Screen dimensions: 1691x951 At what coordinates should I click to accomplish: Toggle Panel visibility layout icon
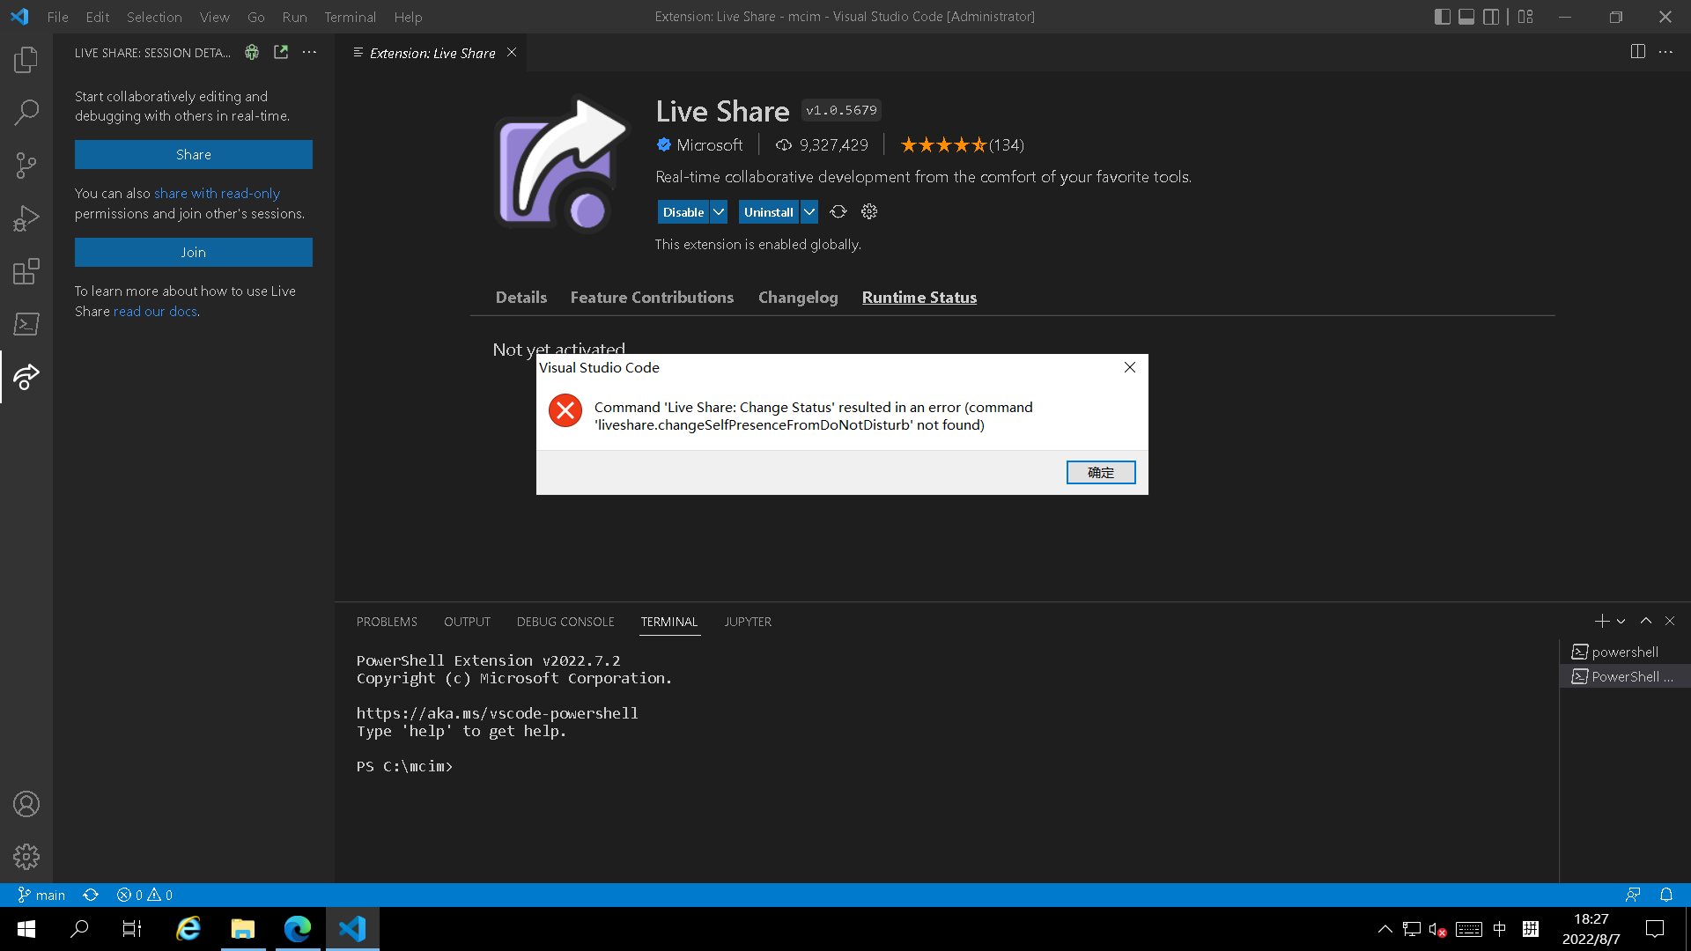coord(1466,17)
